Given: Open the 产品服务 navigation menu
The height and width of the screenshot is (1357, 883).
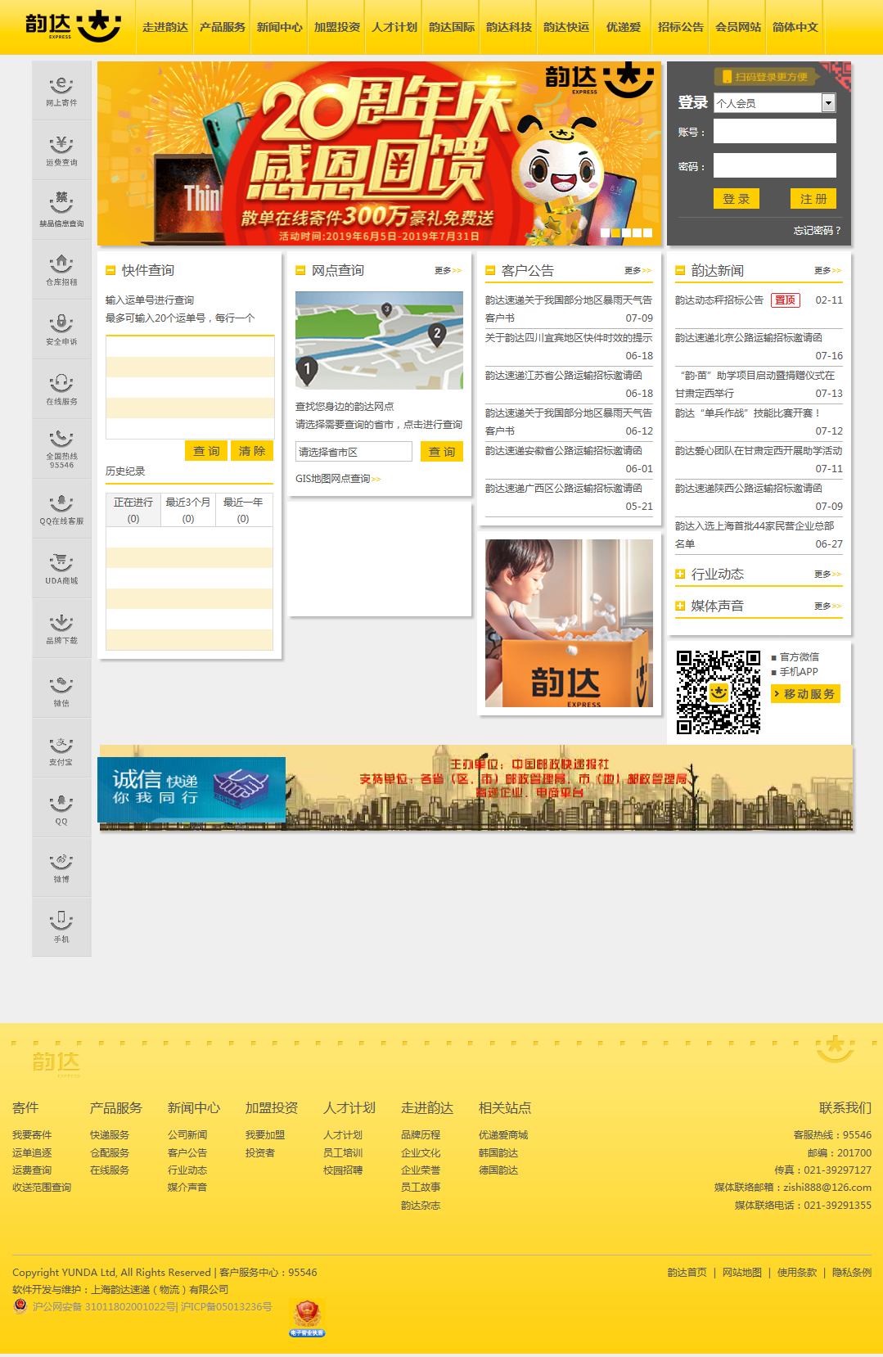Looking at the screenshot, I should [223, 27].
